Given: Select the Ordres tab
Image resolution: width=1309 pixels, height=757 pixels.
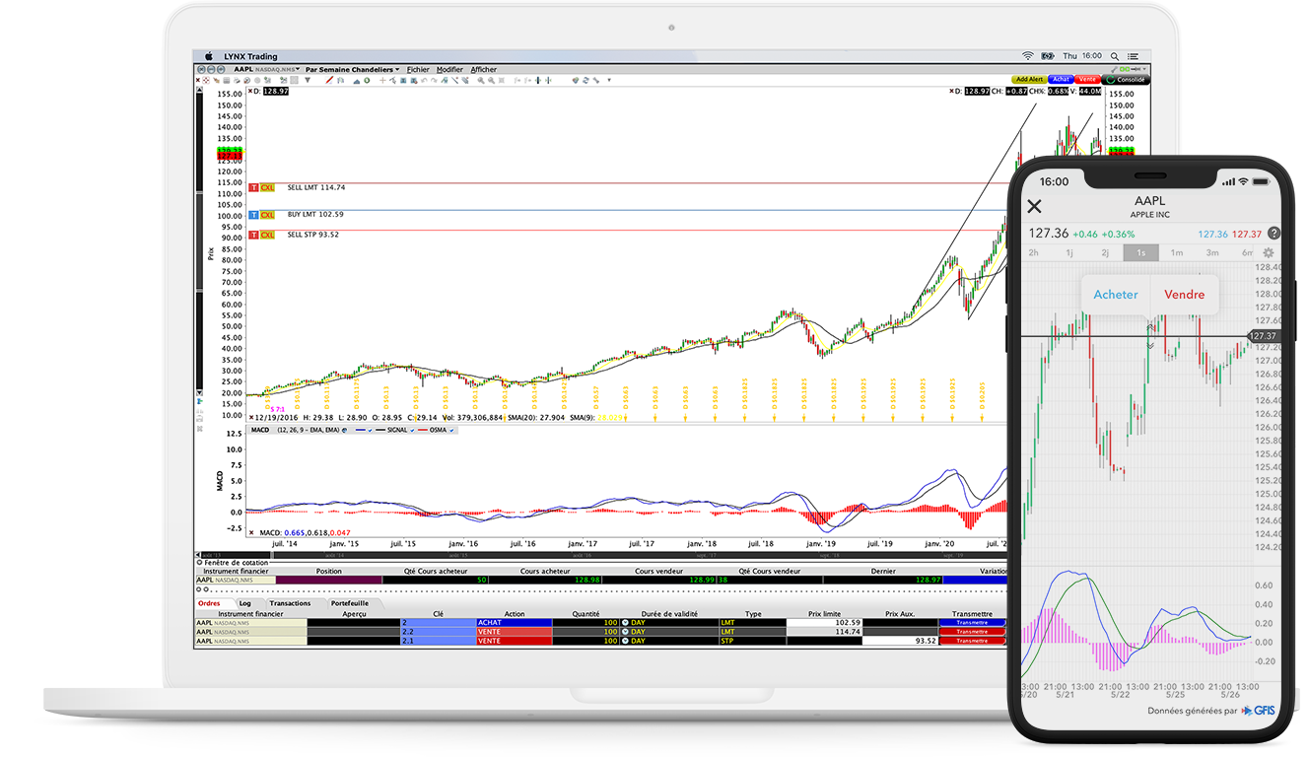Looking at the screenshot, I should tap(209, 603).
